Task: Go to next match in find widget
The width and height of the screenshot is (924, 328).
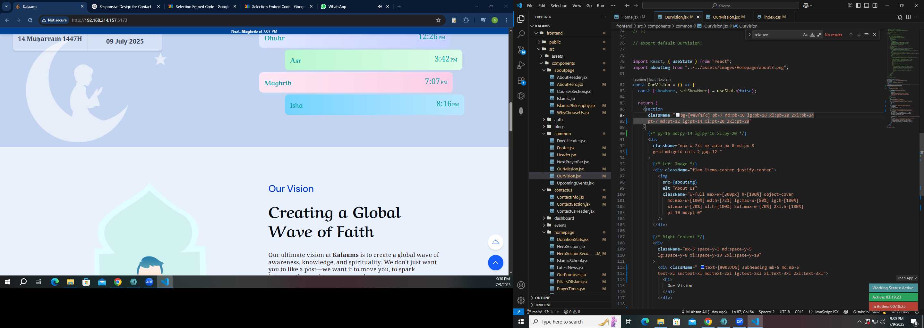Action: tap(859, 35)
